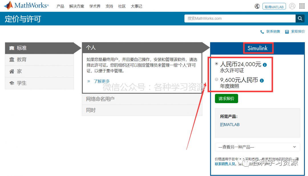
Task: Select the 教育 license category
Action: pos(39,60)
